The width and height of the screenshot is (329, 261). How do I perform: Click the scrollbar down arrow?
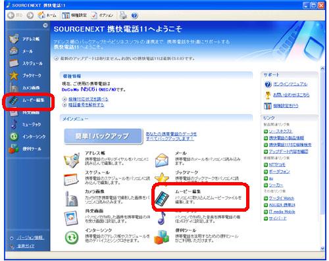322,249
